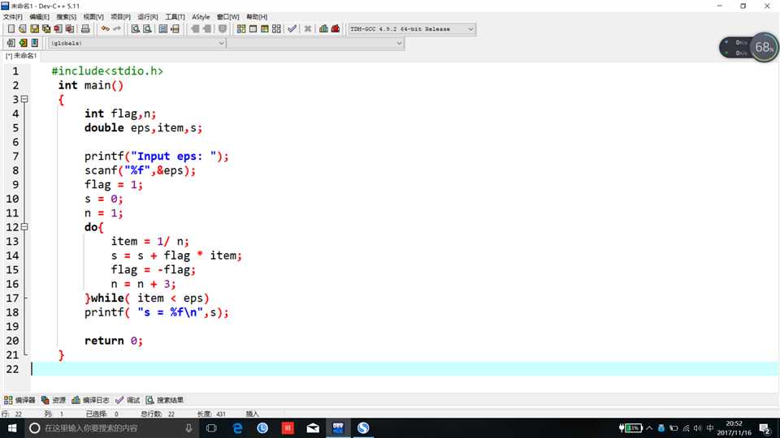The width and height of the screenshot is (780, 438).
Task: Click the Unindent toolbar icon
Action: [207, 29]
